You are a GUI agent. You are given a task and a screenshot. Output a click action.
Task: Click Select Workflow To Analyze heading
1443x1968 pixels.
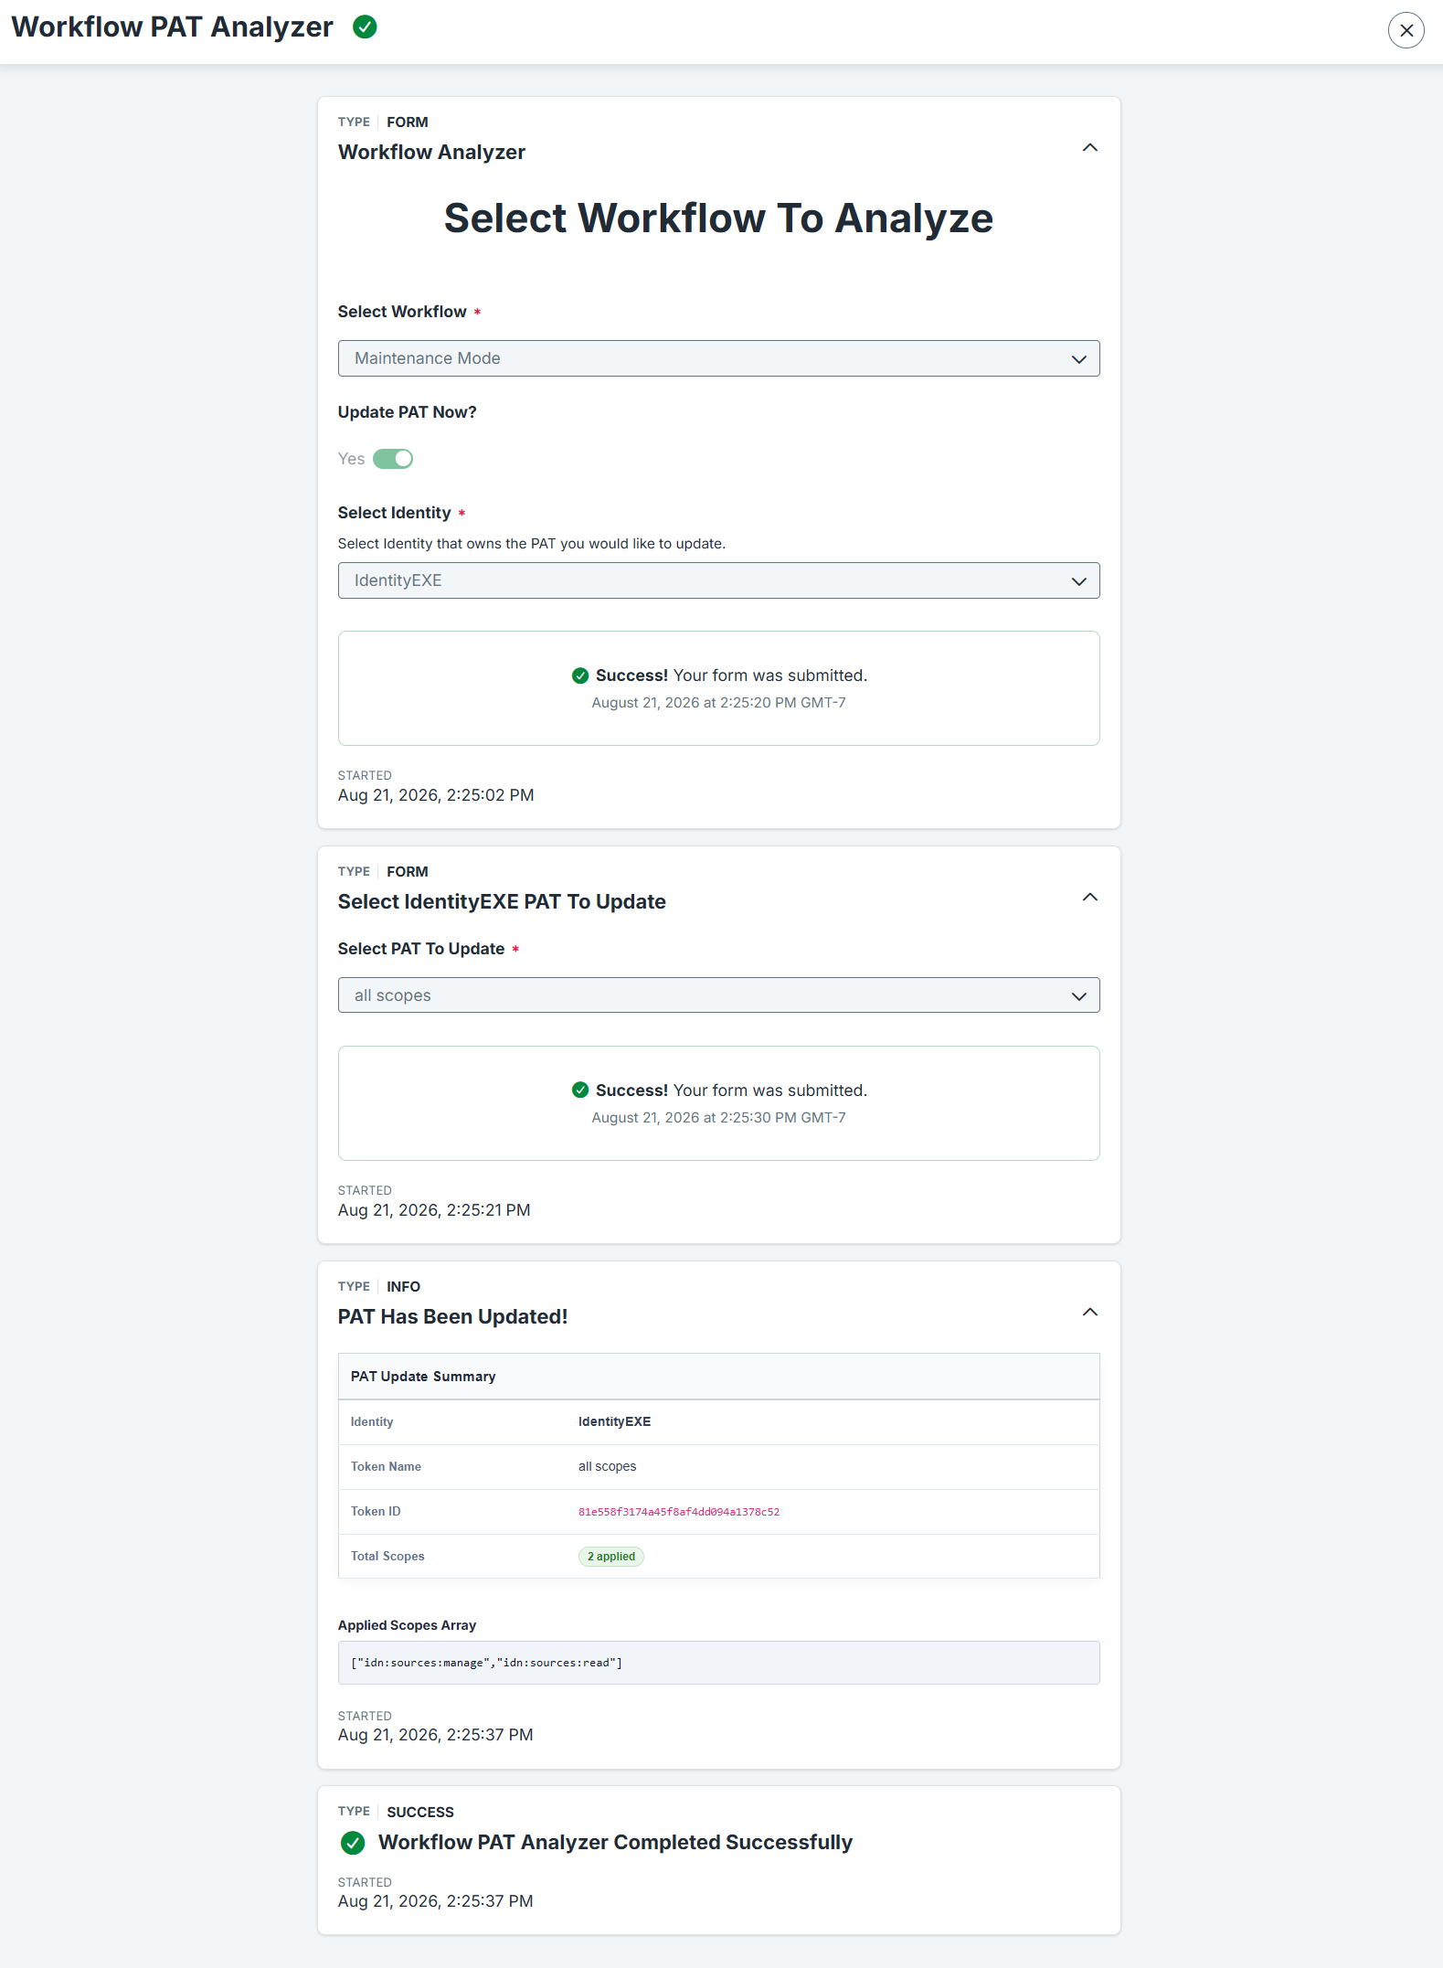coord(718,218)
